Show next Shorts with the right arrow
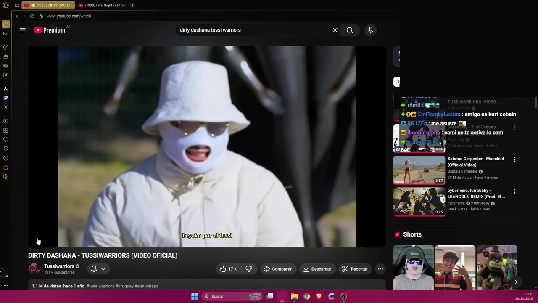Image resolution: width=538 pixels, height=303 pixels. [516, 282]
